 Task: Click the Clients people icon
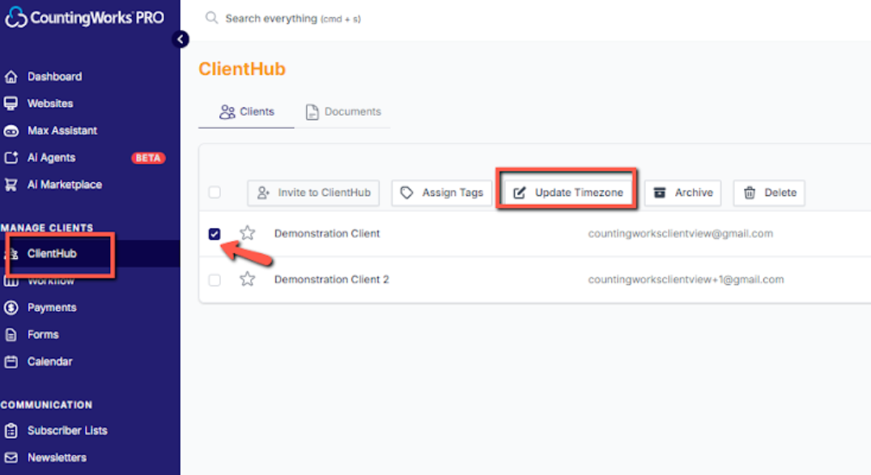[x=227, y=112]
